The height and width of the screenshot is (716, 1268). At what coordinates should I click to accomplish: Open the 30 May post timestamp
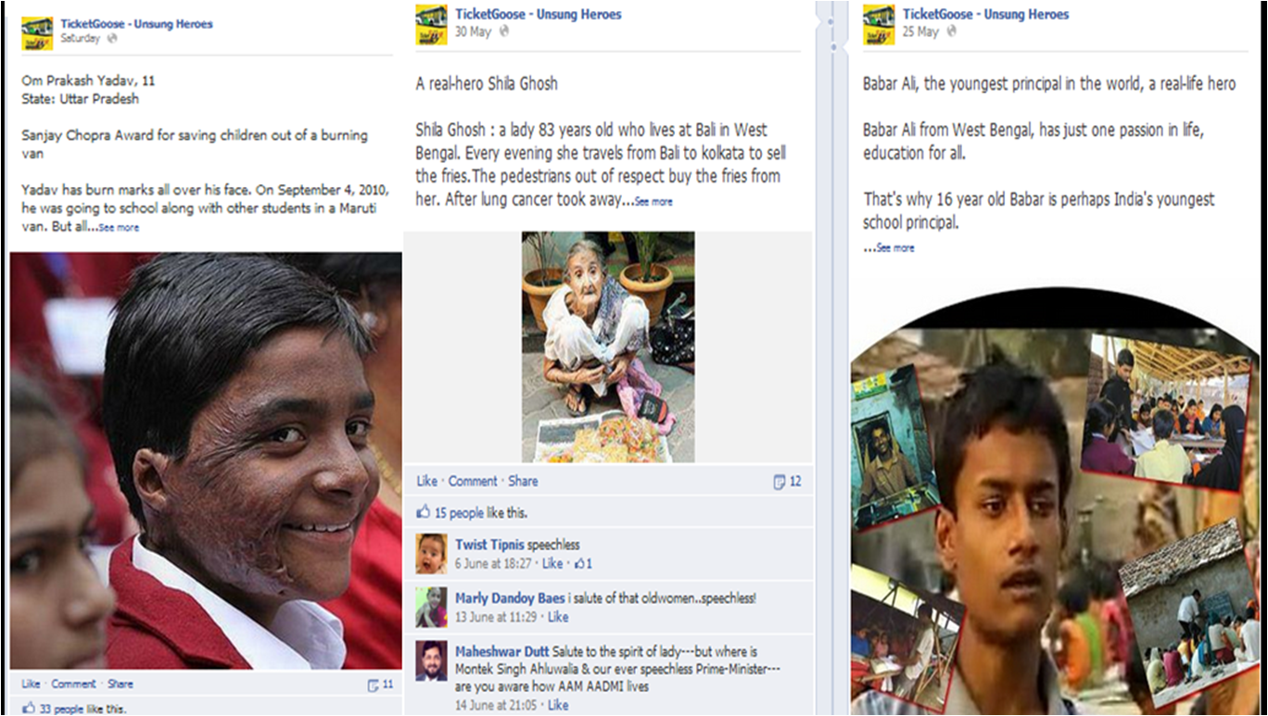pos(473,31)
